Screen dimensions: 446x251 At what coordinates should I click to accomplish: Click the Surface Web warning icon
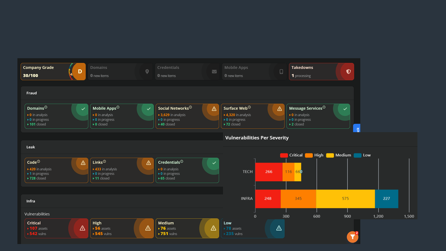click(279, 109)
